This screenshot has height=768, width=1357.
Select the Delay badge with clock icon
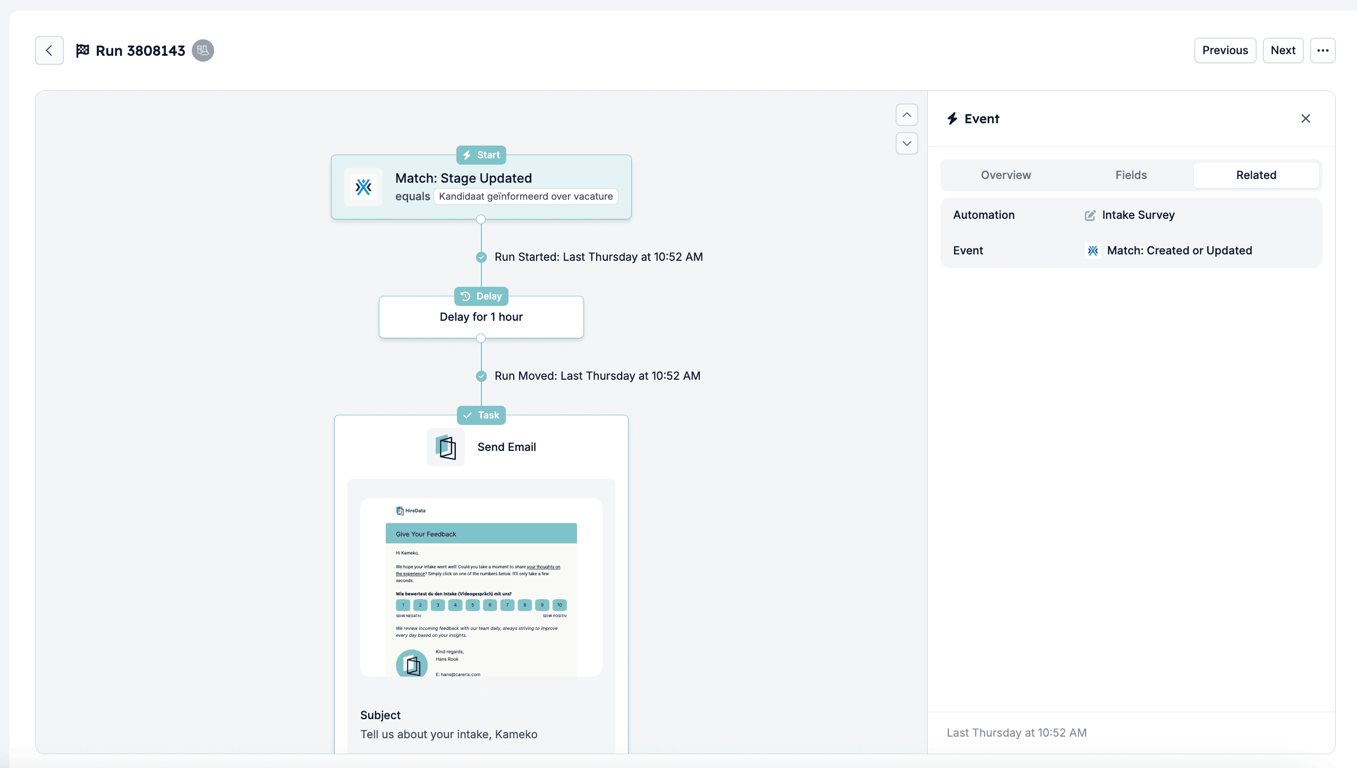tap(481, 296)
